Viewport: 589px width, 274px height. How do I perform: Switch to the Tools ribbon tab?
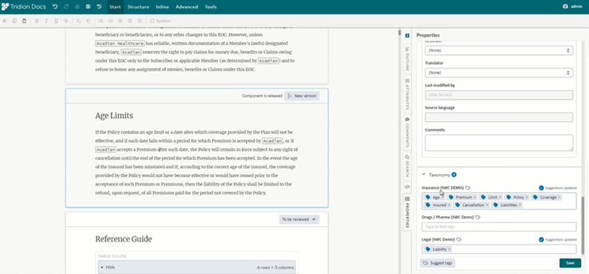(x=210, y=7)
